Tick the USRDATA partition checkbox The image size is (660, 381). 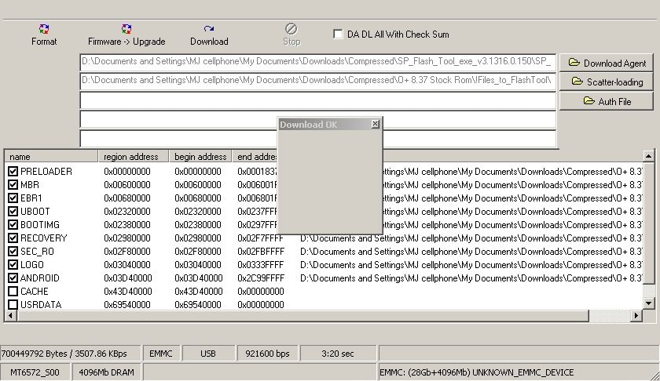click(x=13, y=305)
